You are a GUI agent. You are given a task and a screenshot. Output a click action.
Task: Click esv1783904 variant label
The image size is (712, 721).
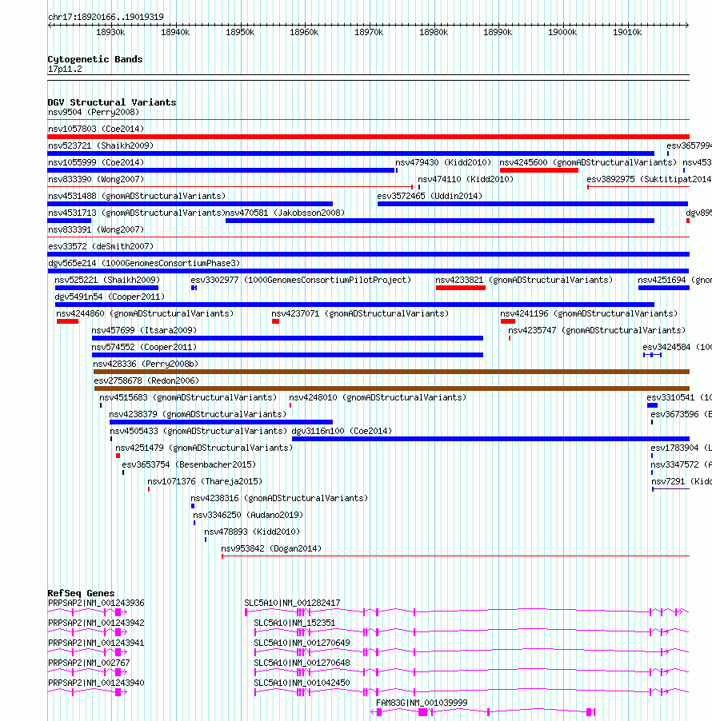[x=681, y=448]
